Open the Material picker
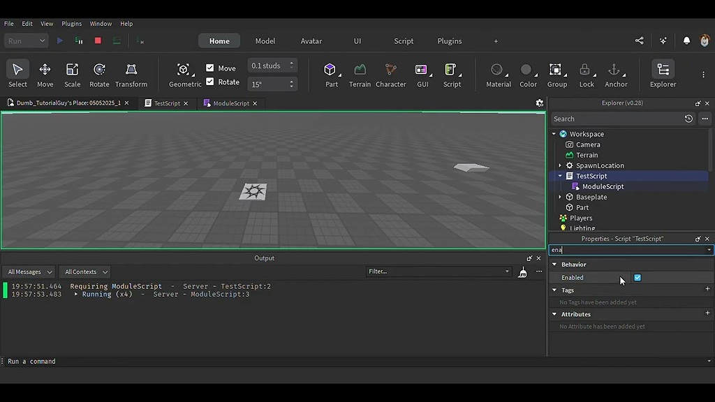 pyautogui.click(x=498, y=75)
